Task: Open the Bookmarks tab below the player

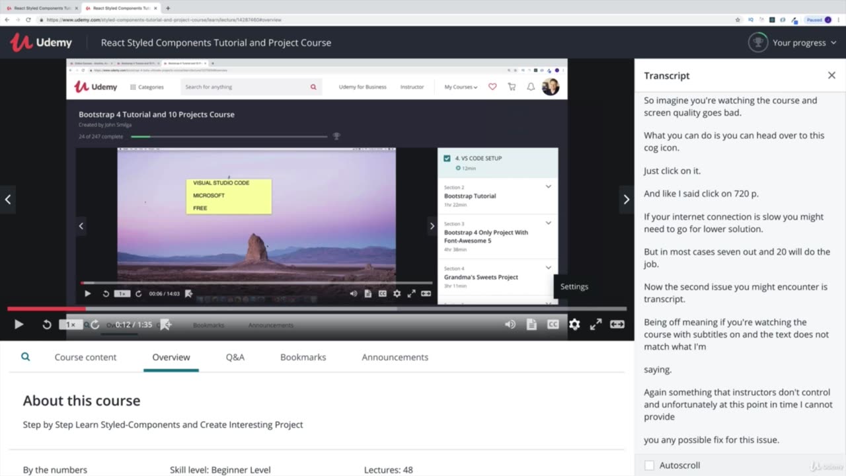Action: pos(303,357)
